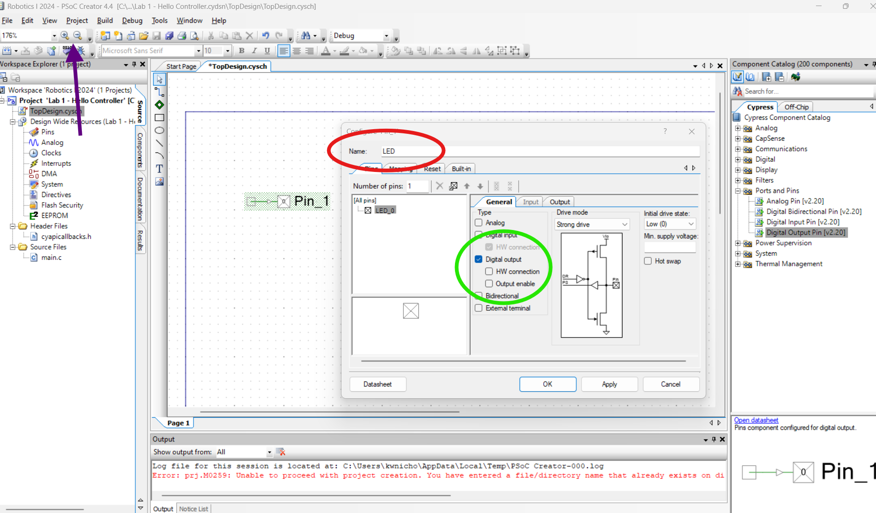
Task: Enable the Hot swap checkbox
Action: point(648,261)
